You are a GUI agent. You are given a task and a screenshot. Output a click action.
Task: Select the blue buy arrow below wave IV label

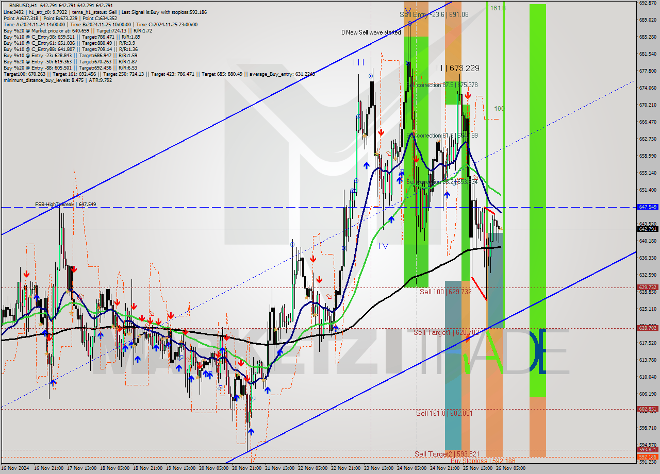(x=336, y=327)
